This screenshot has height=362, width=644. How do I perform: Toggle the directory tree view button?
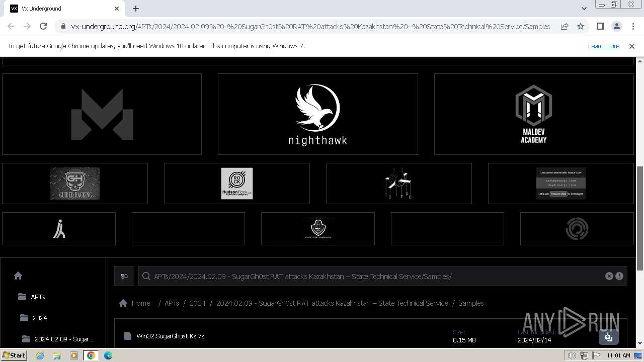coord(124,276)
